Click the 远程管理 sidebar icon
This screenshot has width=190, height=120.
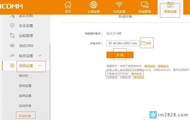[x=12, y=36]
